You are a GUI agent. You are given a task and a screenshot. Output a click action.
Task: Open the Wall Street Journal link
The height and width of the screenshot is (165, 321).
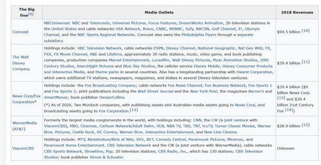pyautogui.click(x=155, y=91)
